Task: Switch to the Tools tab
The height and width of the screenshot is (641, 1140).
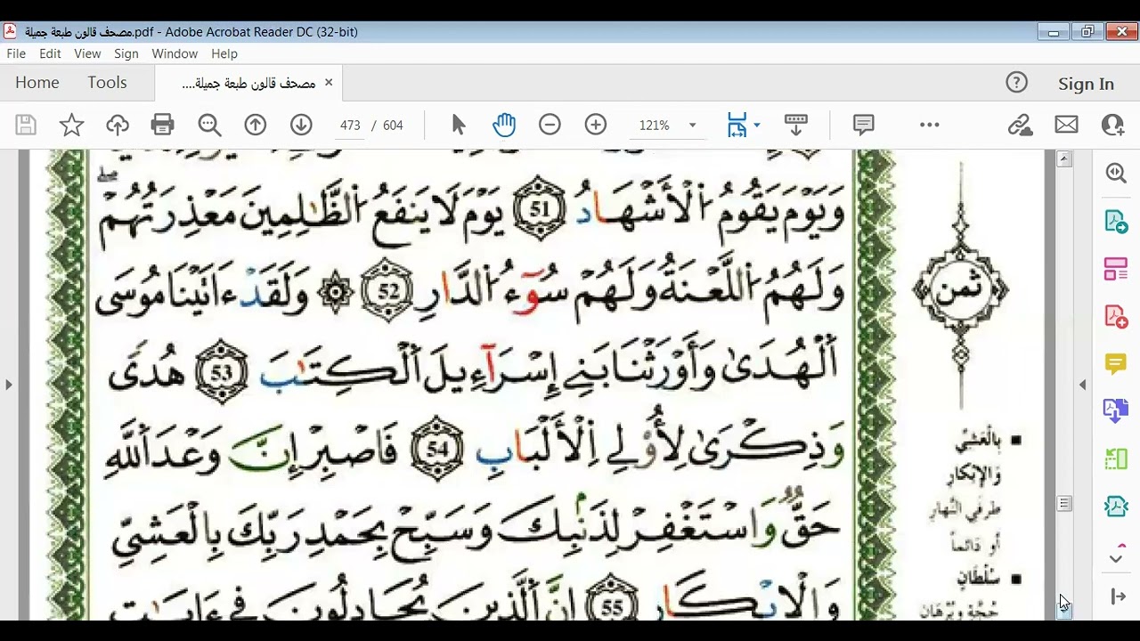Action: (107, 83)
